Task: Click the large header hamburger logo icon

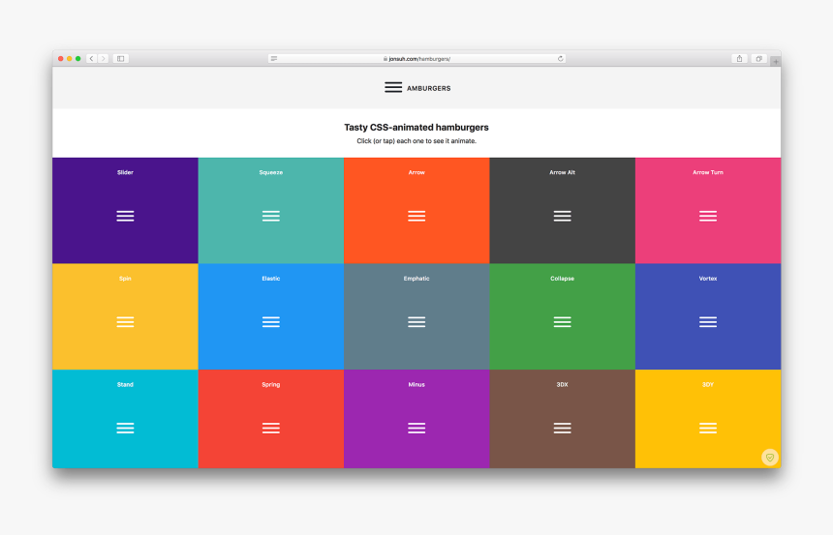Action: (393, 88)
